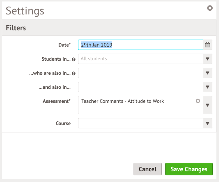Click empty space in the Assessment box
The width and height of the screenshot is (219, 182).
(140, 109)
